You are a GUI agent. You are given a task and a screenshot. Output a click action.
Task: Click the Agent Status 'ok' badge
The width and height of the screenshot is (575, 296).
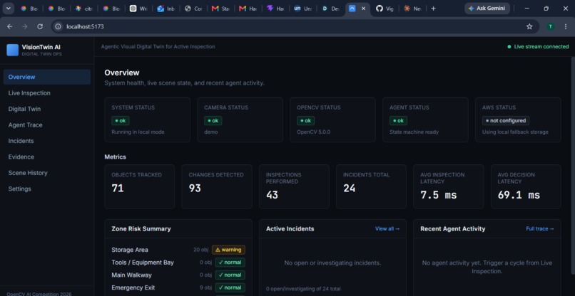coord(398,121)
